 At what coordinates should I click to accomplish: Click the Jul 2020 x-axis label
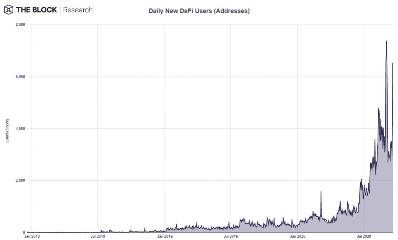(364, 236)
